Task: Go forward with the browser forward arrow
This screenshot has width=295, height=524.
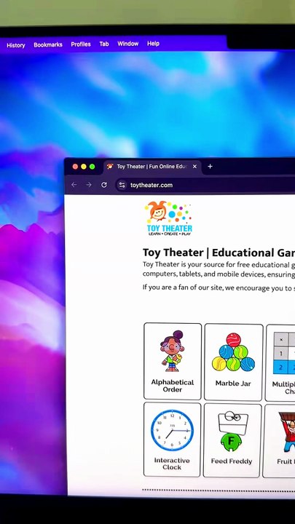Action: click(89, 185)
